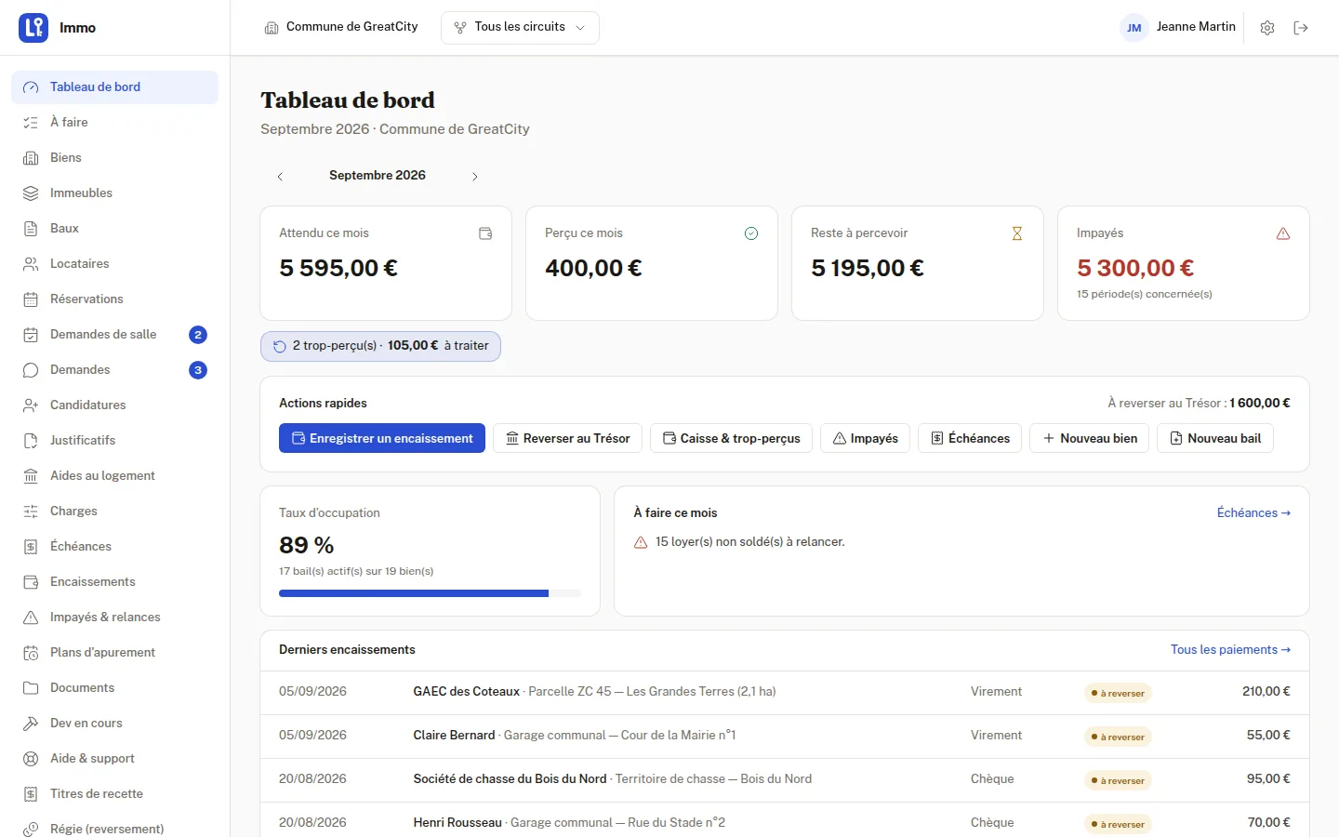Follow the Tous les paiements → link

(x=1230, y=649)
